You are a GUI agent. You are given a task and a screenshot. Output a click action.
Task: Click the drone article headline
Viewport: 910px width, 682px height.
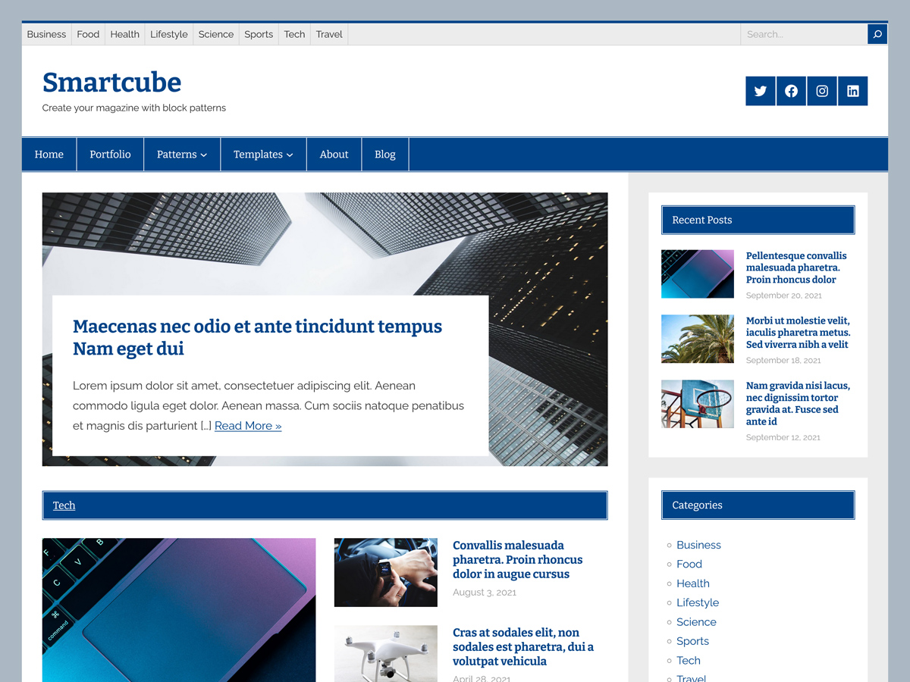coord(523,646)
